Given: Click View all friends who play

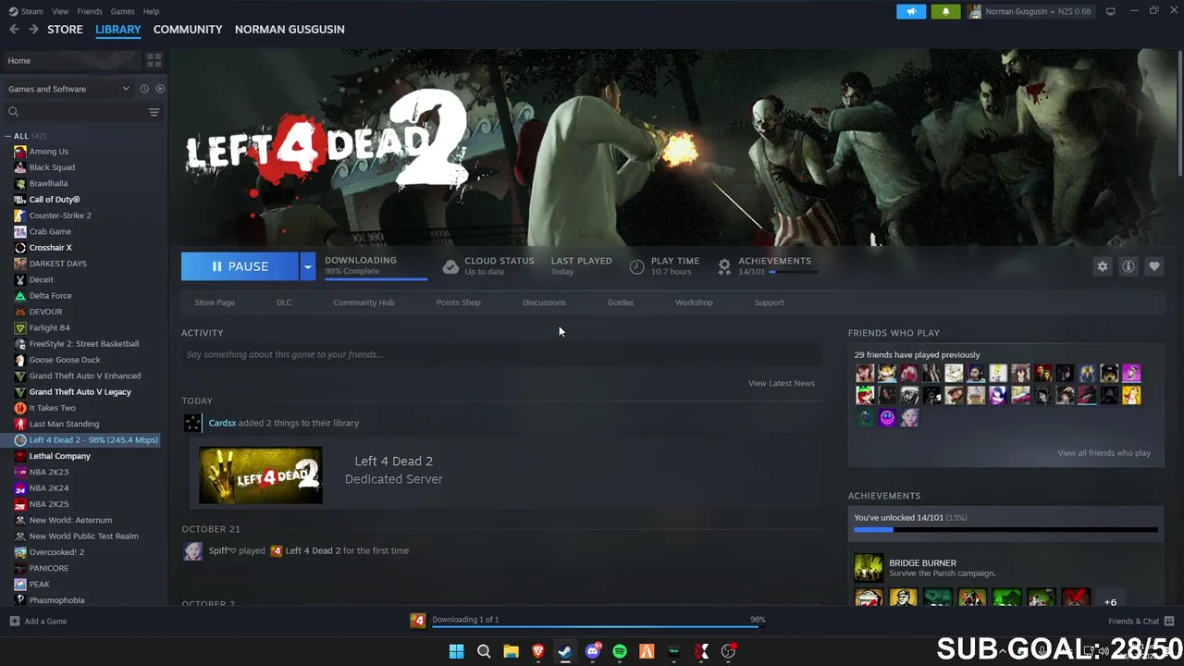Looking at the screenshot, I should 1104,453.
